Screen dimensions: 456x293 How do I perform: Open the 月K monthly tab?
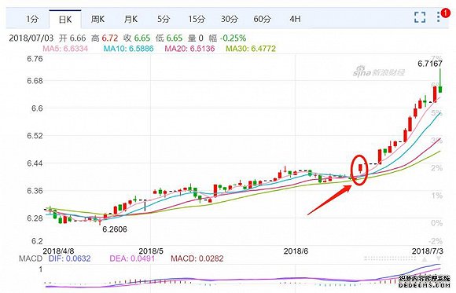click(131, 19)
